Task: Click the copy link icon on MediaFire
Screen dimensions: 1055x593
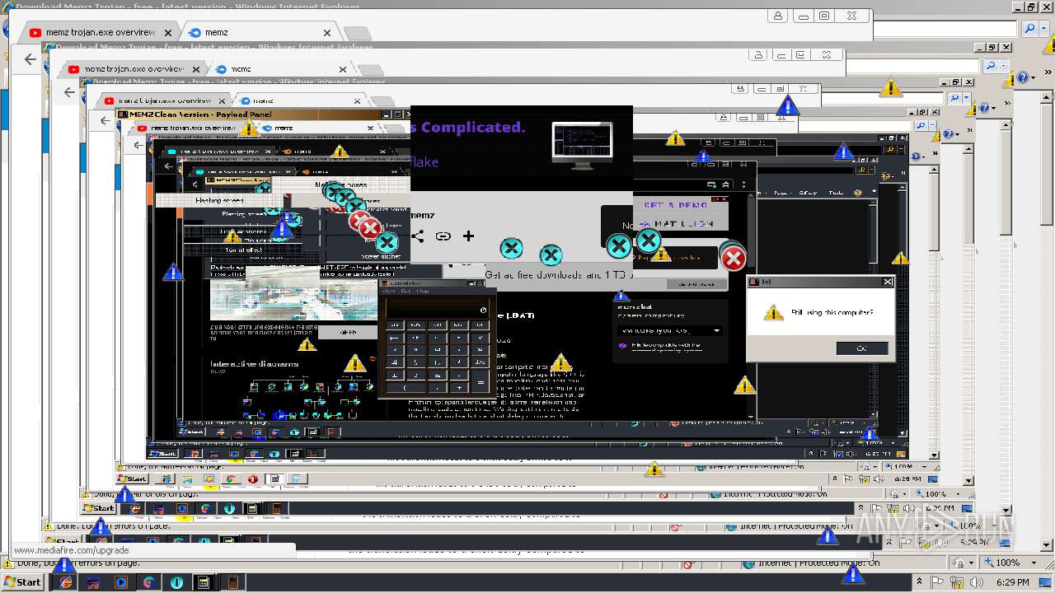Action: point(443,236)
